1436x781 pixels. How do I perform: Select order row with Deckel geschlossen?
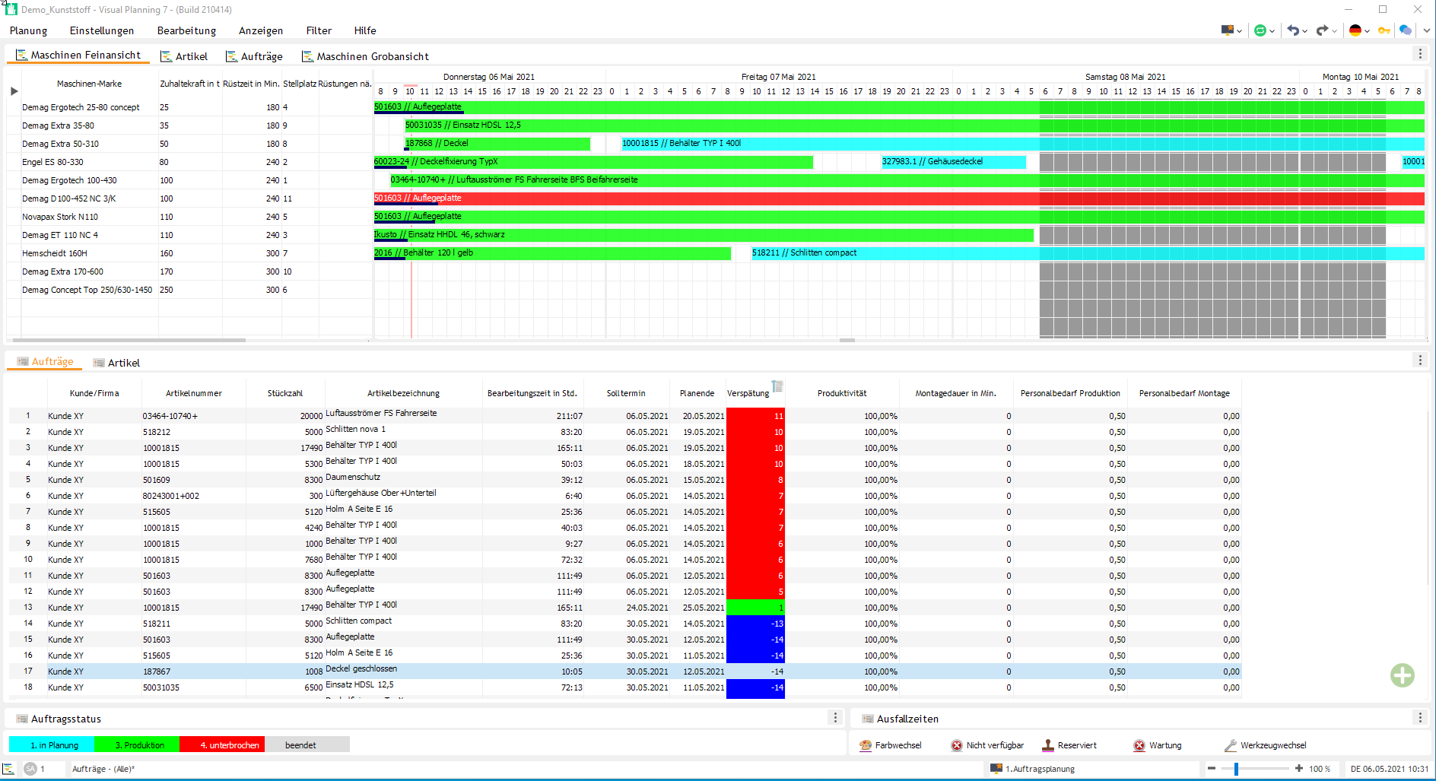point(361,670)
